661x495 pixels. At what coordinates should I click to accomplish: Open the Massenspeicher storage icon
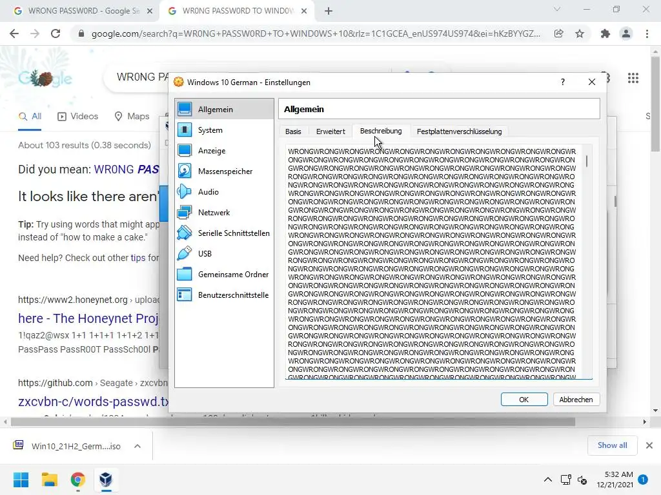185,171
